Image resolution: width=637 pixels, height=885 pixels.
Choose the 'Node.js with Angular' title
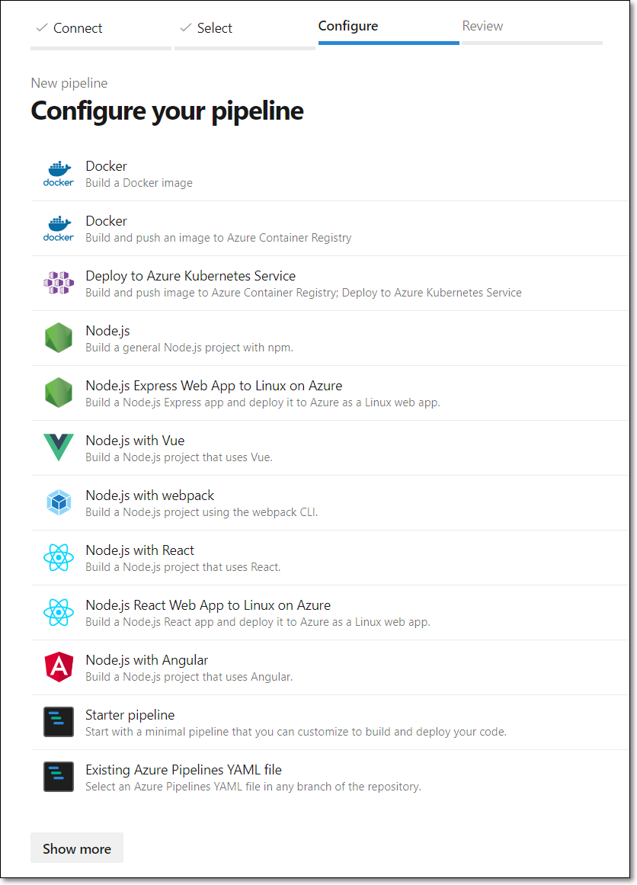147,660
